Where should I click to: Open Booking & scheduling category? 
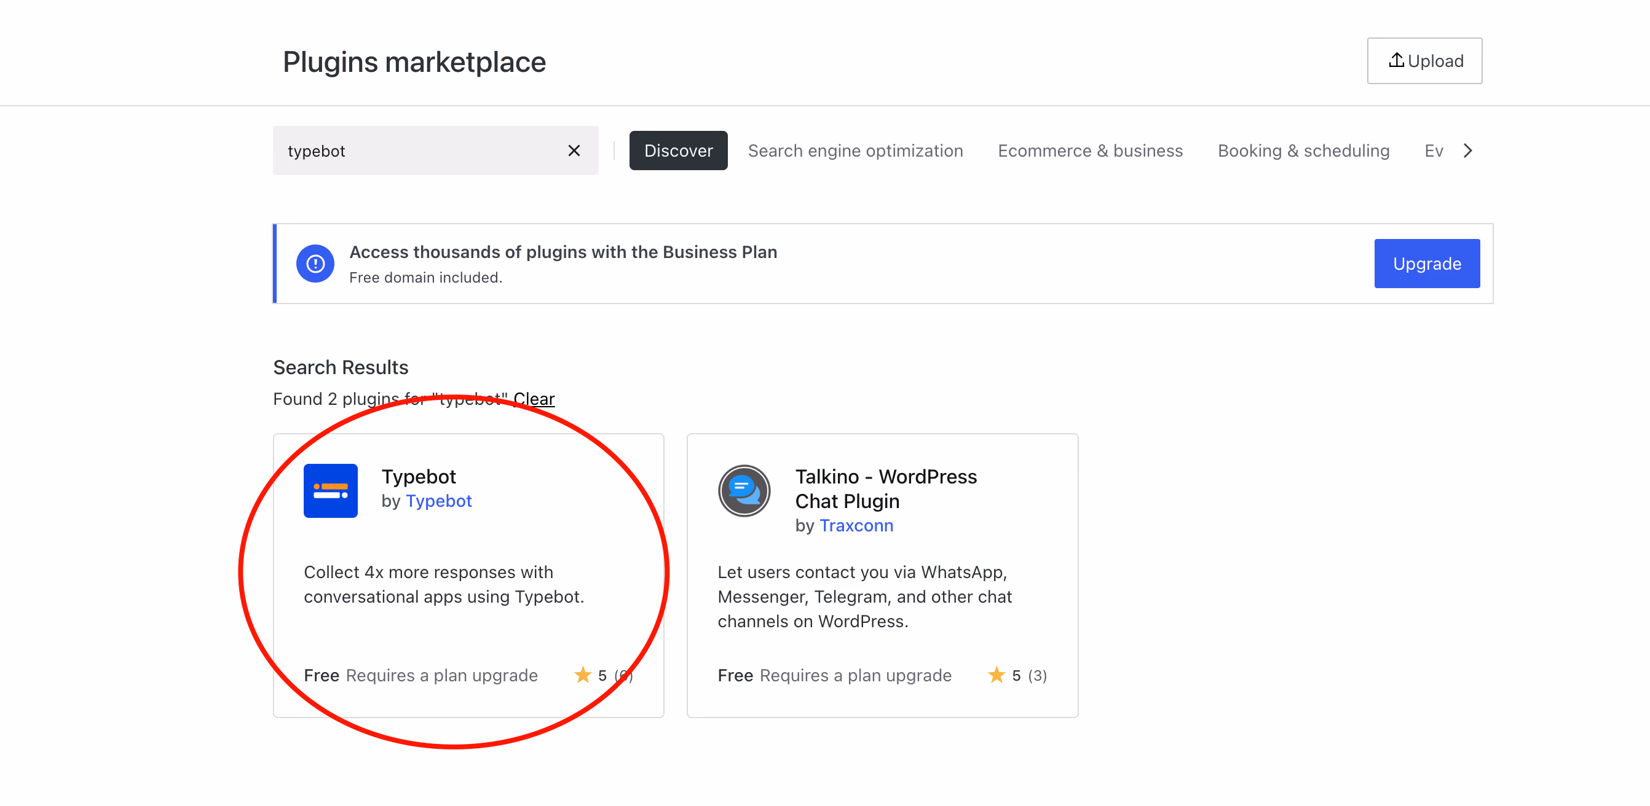tap(1303, 151)
